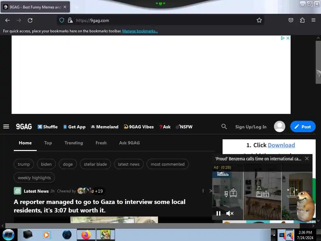Open 9GAG Vibes
Viewport: 321px width, 241px height.
139,127
